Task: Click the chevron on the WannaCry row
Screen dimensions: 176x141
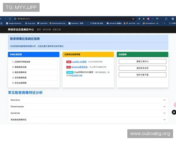Action: tap(164, 100)
